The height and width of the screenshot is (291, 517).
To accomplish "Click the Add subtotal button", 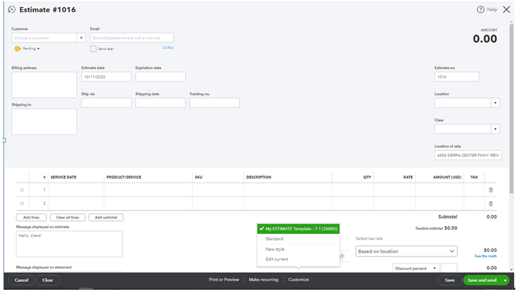I will point(106,218).
